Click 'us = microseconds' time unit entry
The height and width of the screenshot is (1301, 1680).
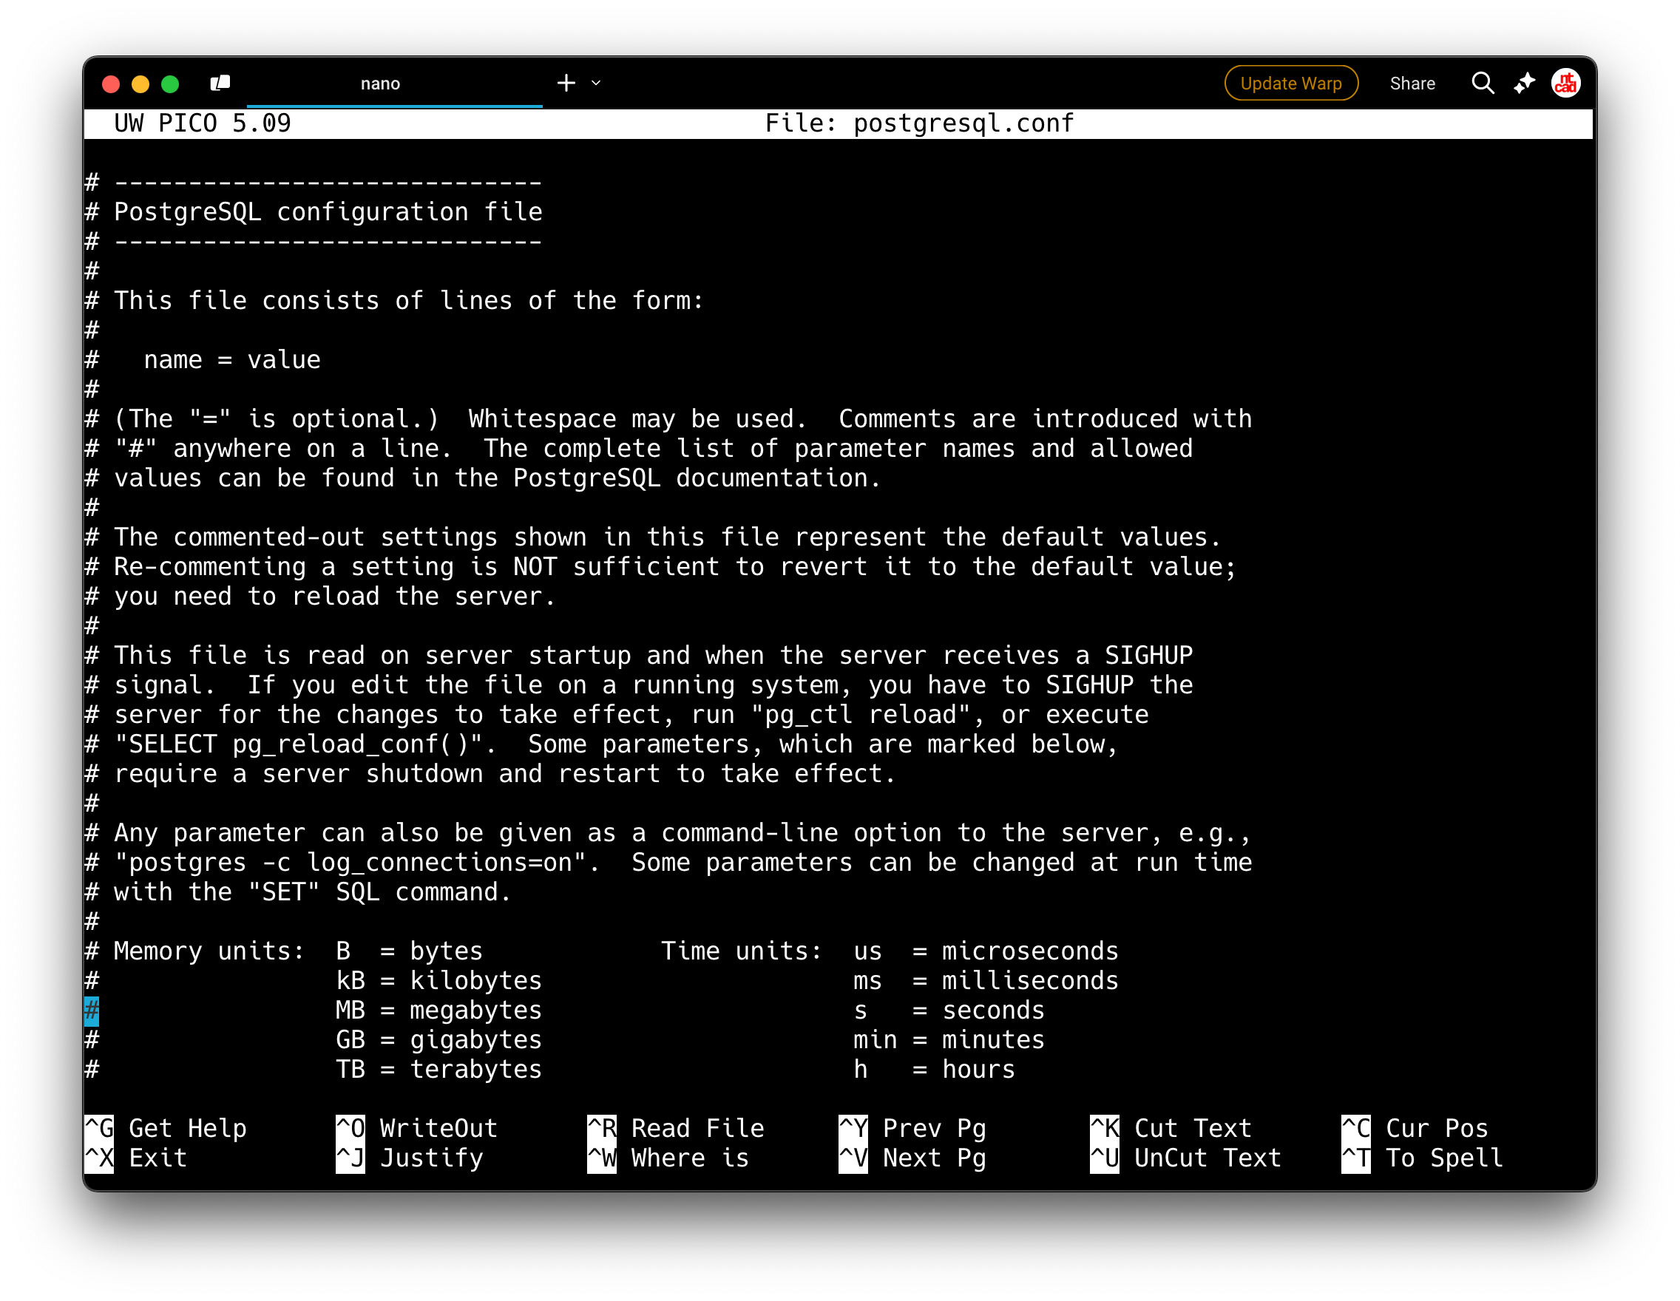(x=986, y=951)
